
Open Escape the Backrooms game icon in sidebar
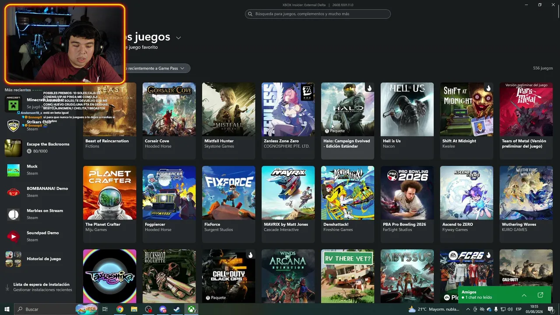[13, 148]
